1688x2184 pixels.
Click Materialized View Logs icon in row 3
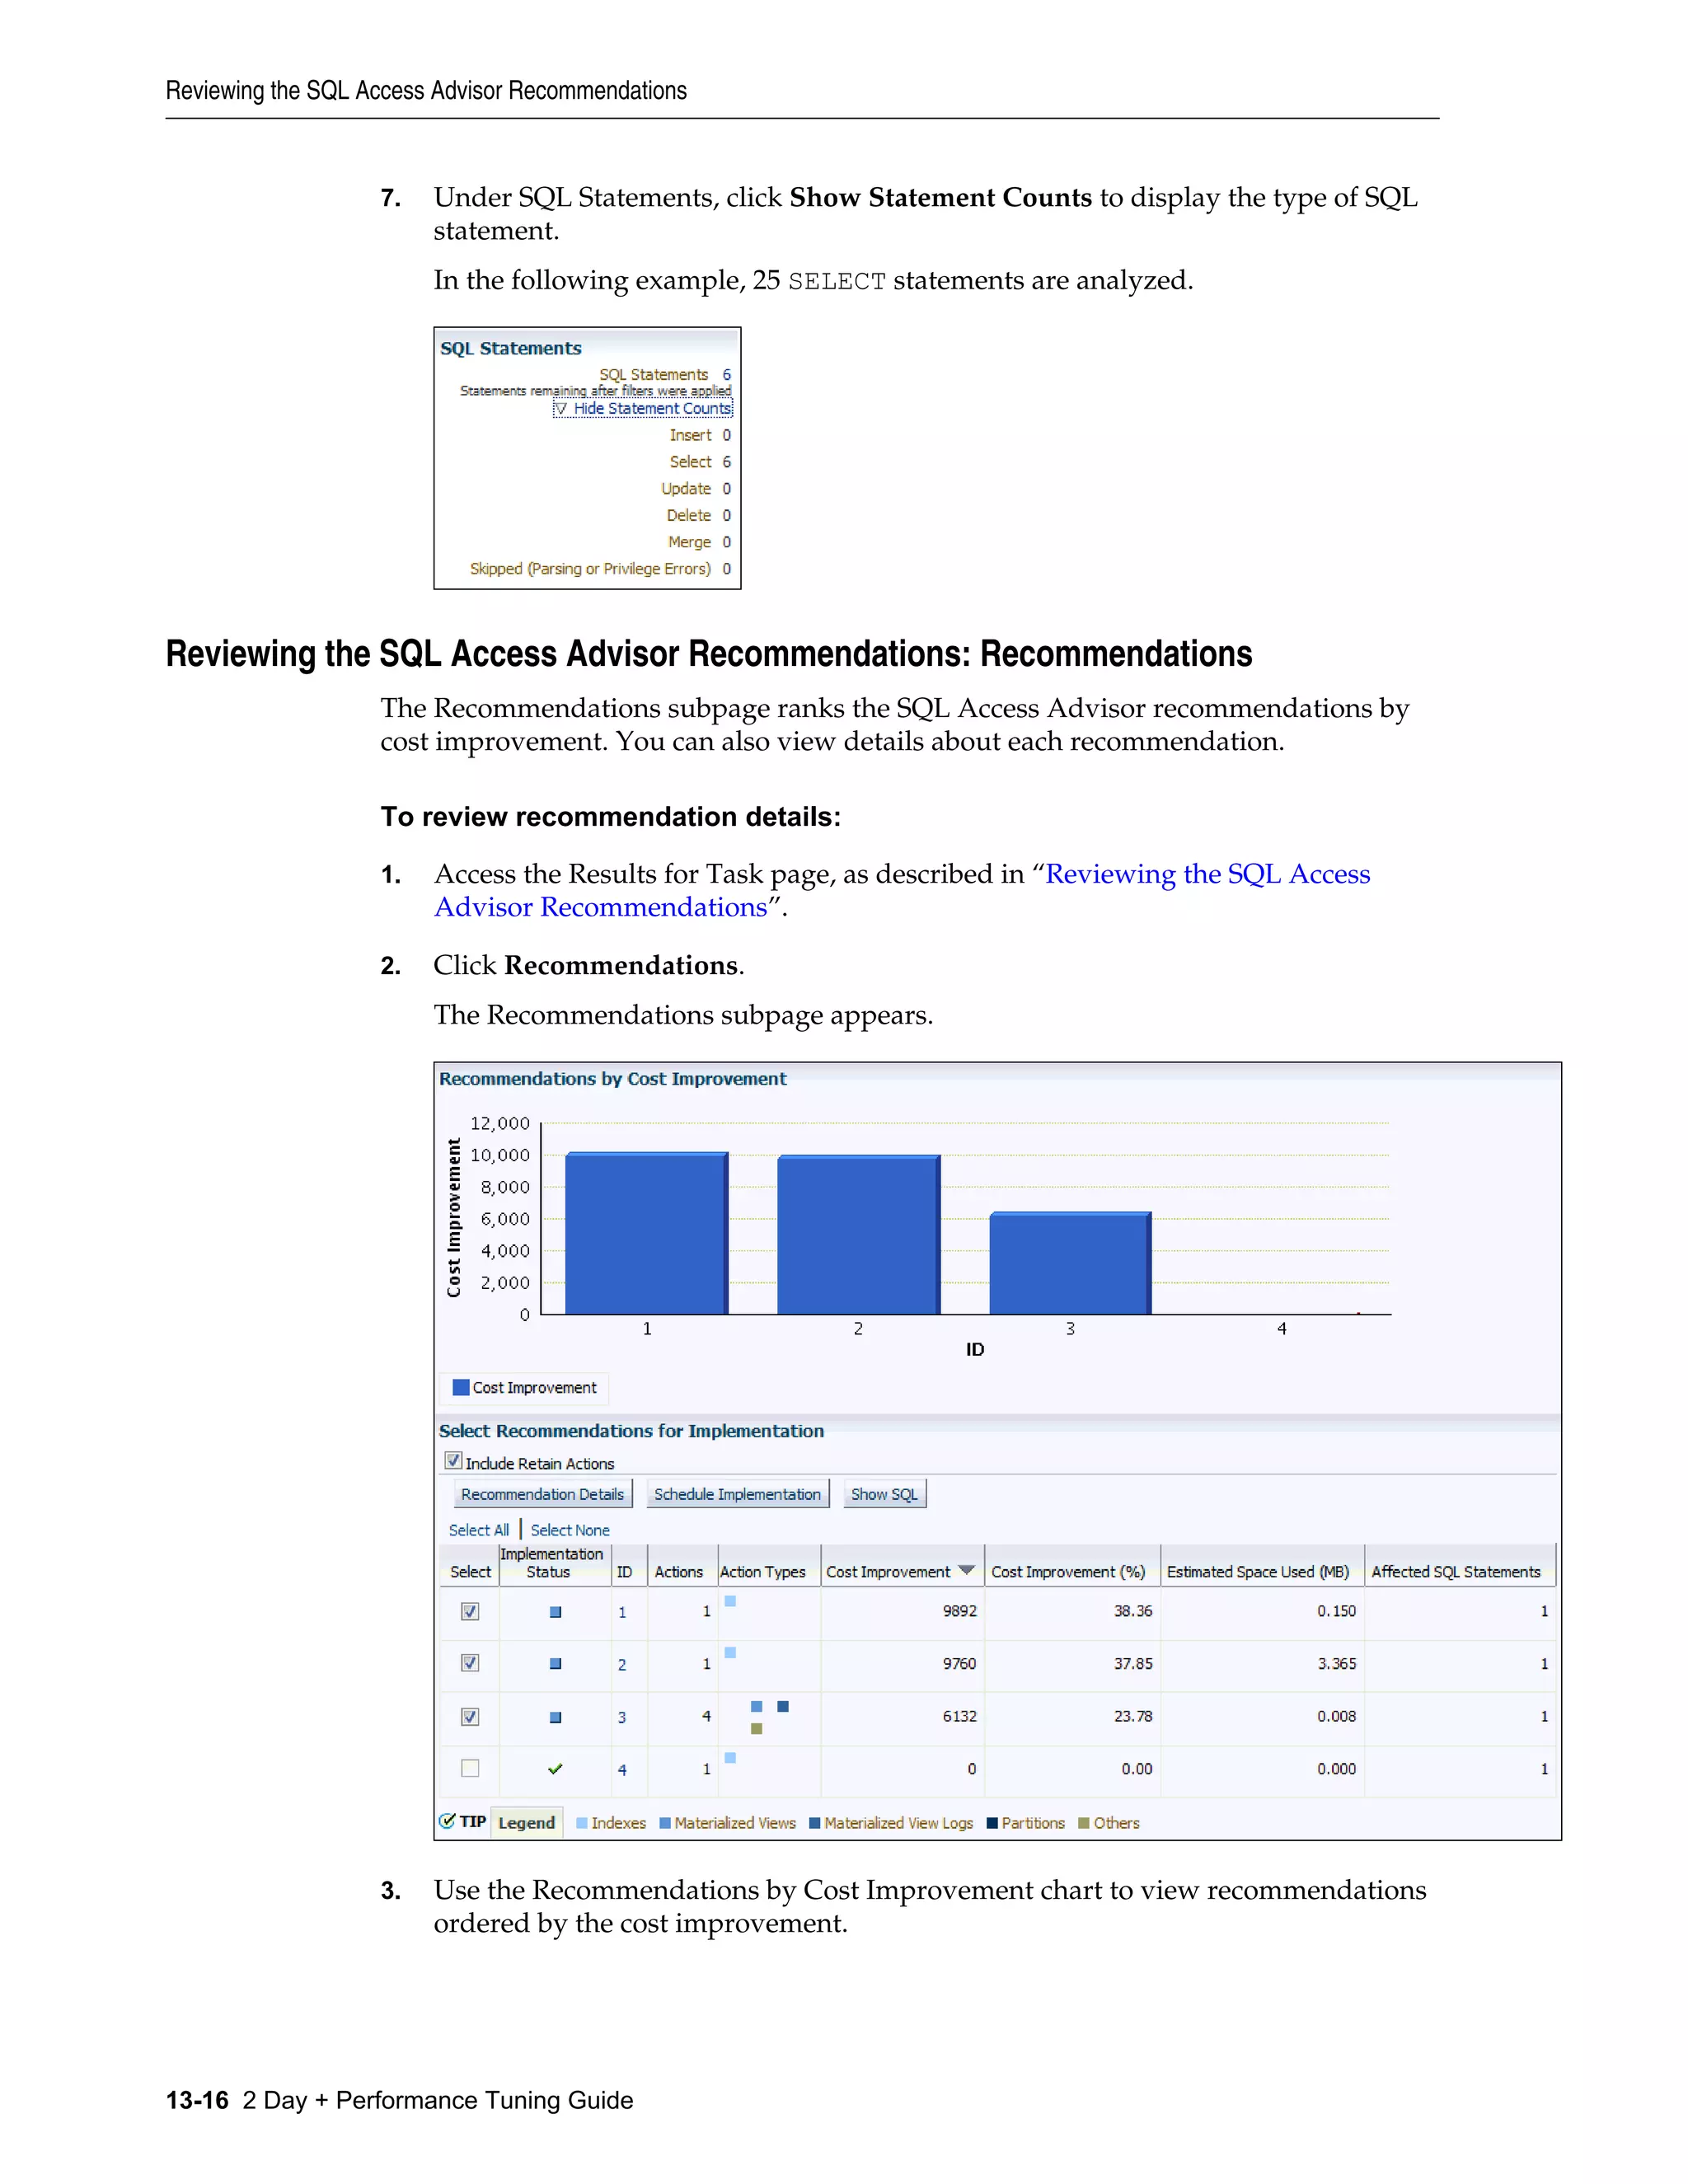783,1706
